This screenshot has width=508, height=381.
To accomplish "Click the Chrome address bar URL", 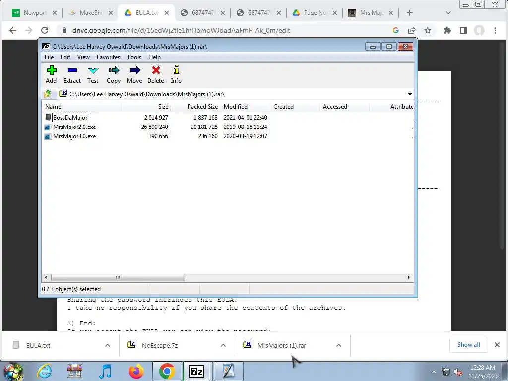I will pyautogui.click(x=181, y=30).
